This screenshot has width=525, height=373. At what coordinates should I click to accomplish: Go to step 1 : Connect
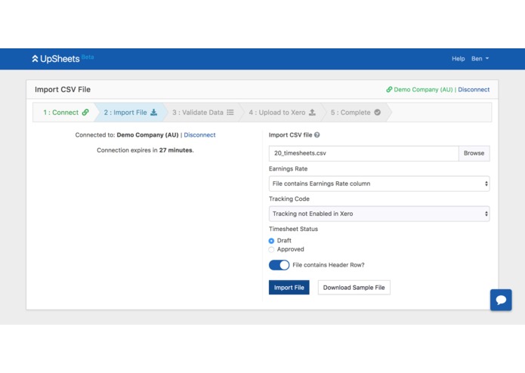[x=66, y=113]
